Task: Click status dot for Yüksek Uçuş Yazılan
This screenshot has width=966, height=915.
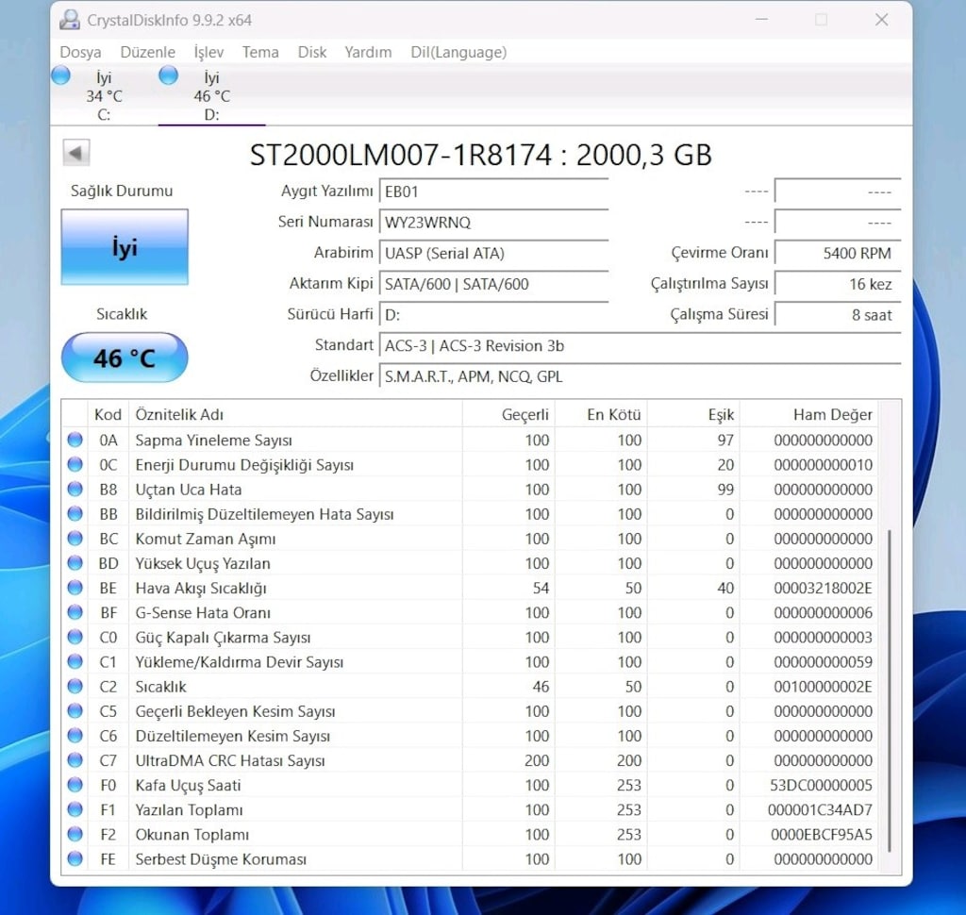Action: [75, 562]
